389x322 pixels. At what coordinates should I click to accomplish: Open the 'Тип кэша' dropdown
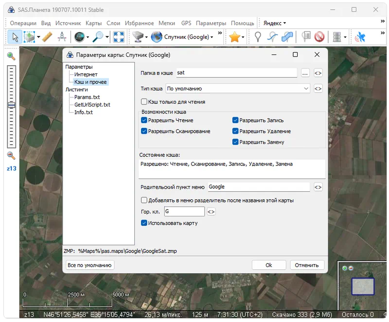[x=238, y=89]
